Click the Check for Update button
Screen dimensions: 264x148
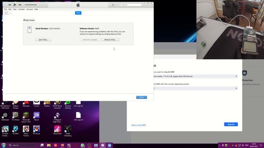pyautogui.click(x=90, y=40)
